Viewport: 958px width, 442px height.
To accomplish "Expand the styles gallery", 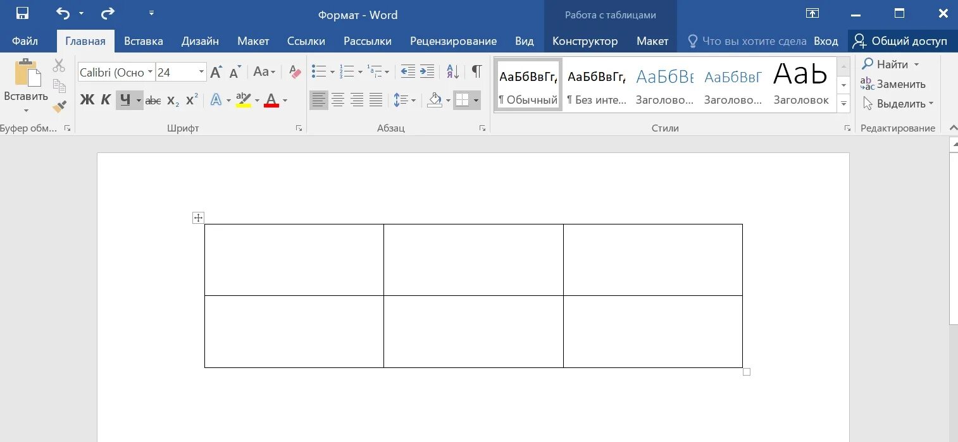I will coord(843,103).
